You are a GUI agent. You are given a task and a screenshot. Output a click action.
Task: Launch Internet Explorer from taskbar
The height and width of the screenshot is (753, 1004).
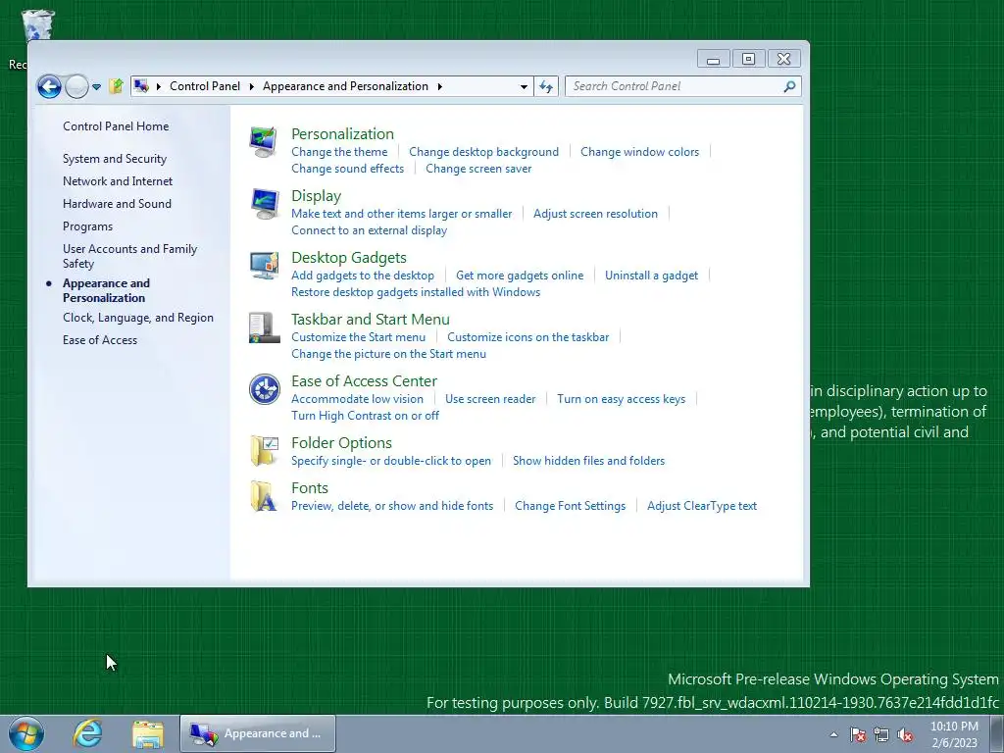pos(87,733)
